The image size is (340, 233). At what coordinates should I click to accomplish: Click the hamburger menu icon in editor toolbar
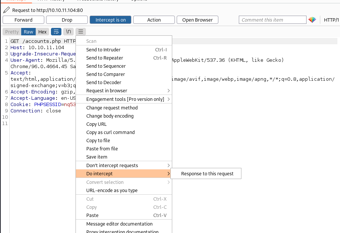pos(80,32)
